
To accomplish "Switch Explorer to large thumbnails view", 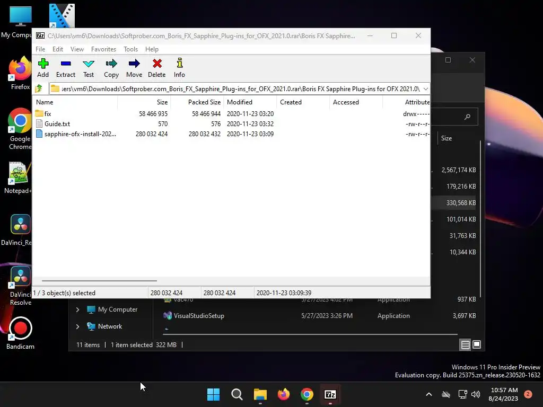I will pos(477,344).
